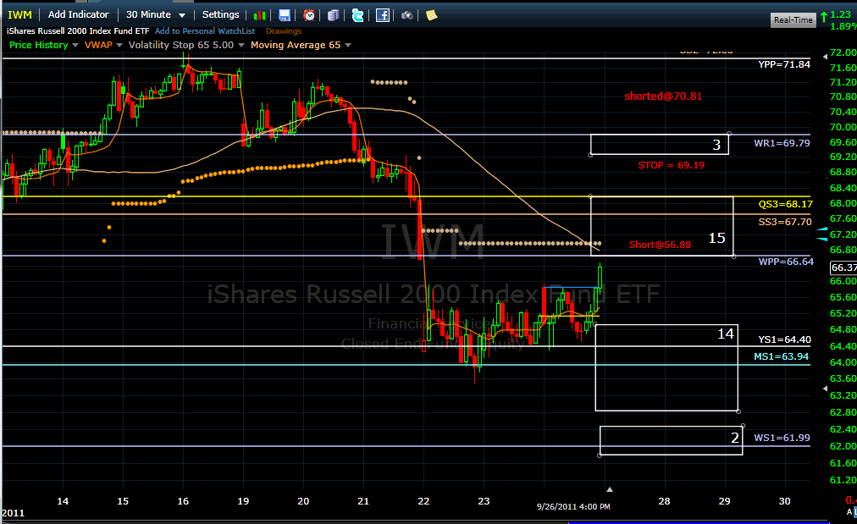Click the WR1=69.79 level label

[x=782, y=143]
